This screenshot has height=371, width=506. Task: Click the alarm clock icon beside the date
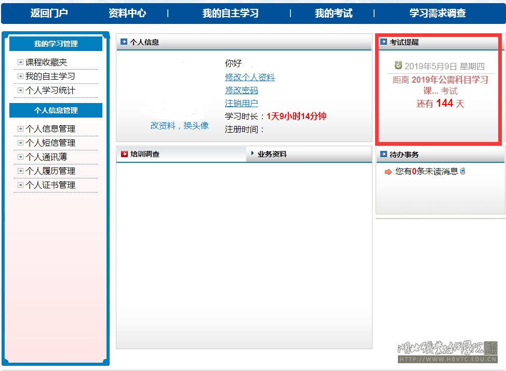(398, 66)
